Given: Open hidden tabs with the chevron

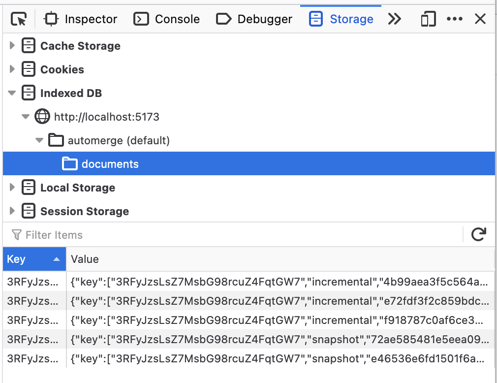Looking at the screenshot, I should click(x=395, y=19).
